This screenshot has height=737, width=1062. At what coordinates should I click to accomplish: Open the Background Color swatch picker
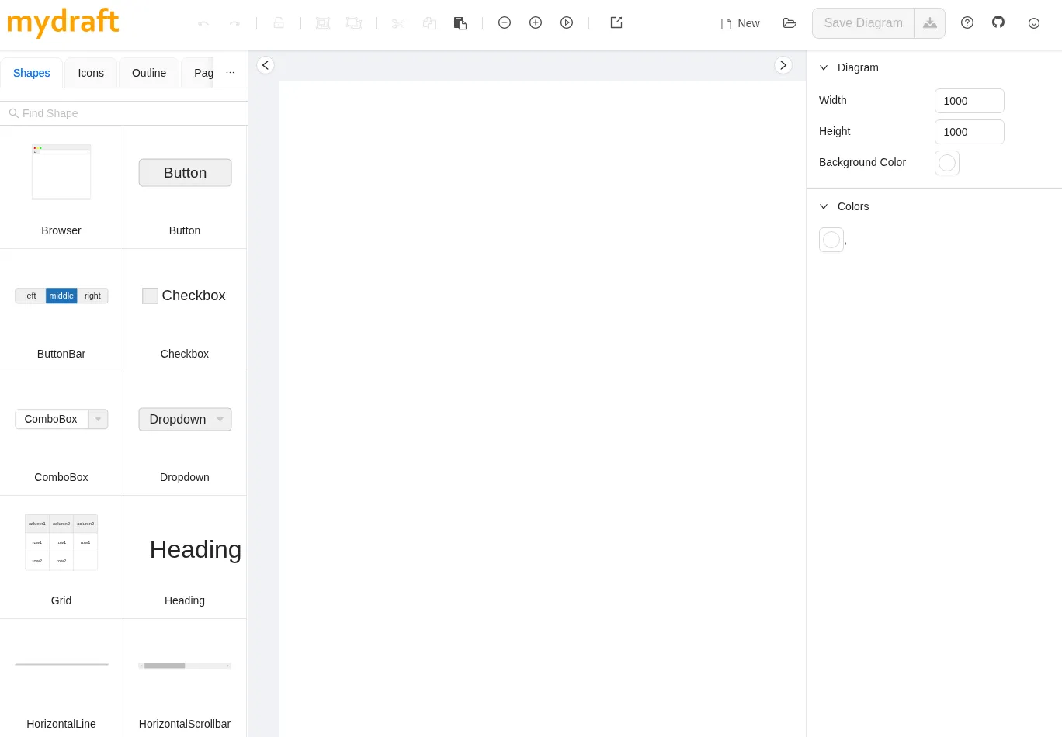pyautogui.click(x=947, y=163)
